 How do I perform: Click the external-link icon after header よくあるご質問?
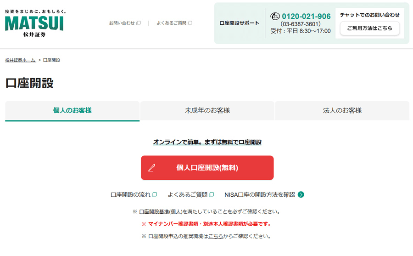[x=190, y=23]
